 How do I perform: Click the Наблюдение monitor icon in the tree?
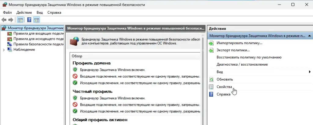coord(9,50)
